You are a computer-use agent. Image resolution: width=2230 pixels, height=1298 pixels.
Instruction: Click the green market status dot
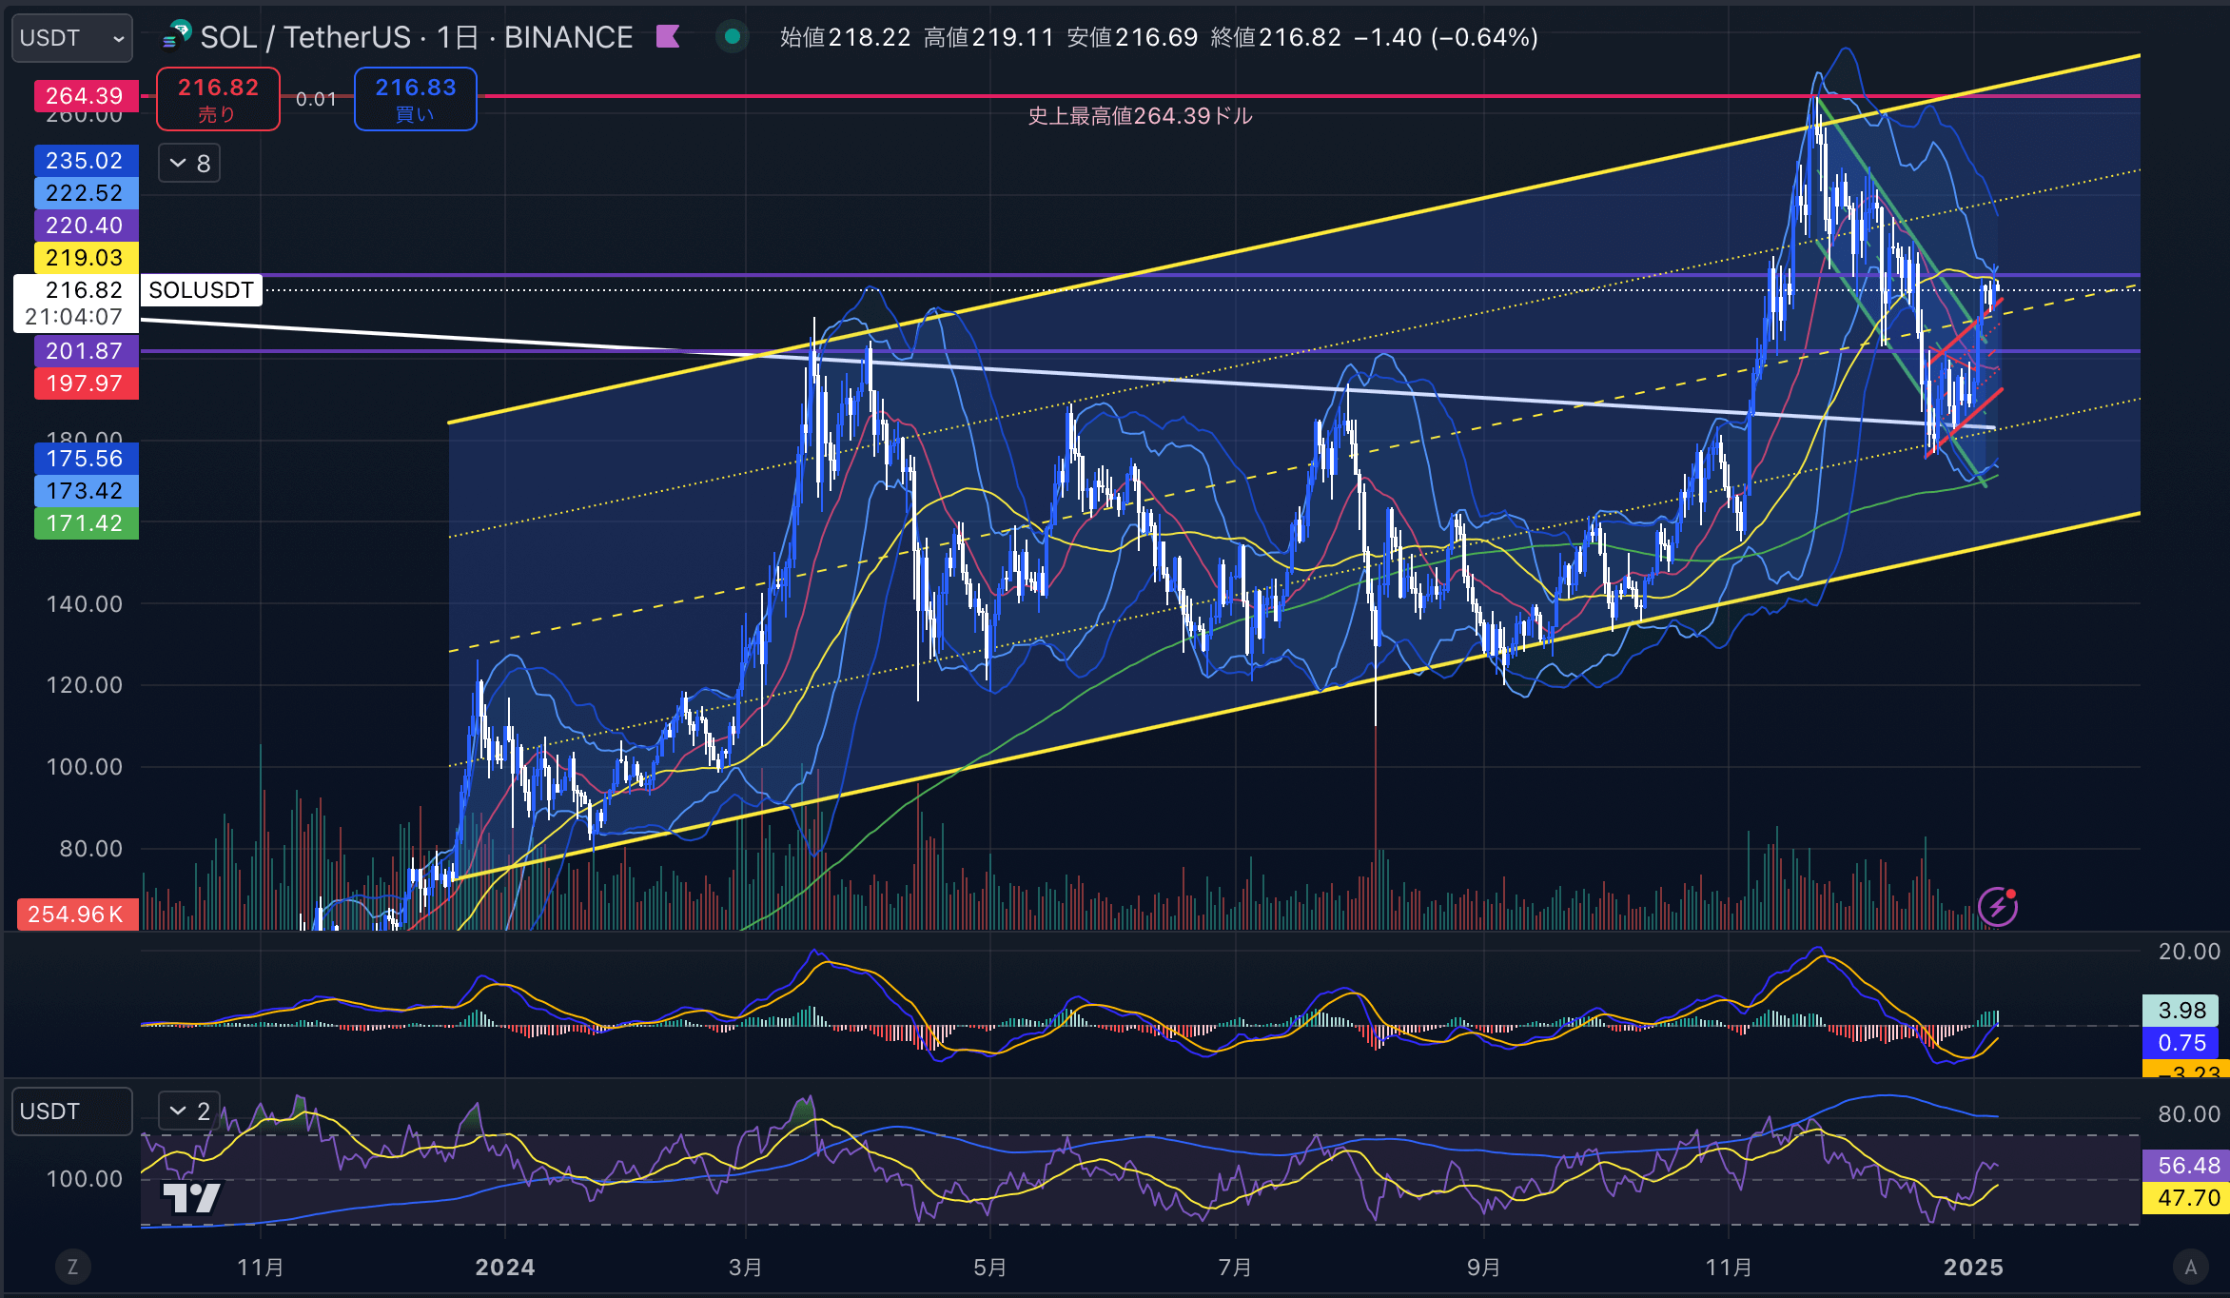point(733,37)
